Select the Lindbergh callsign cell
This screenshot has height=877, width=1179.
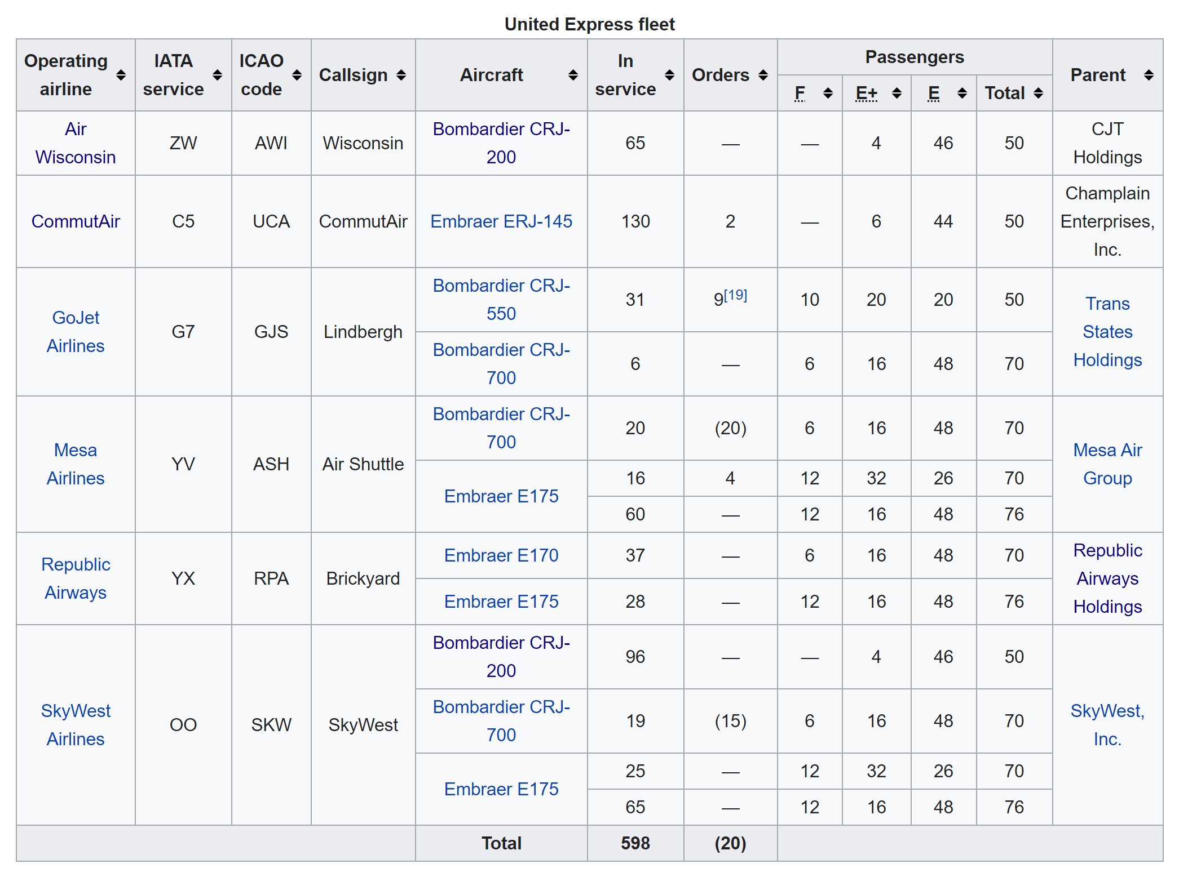[363, 332]
